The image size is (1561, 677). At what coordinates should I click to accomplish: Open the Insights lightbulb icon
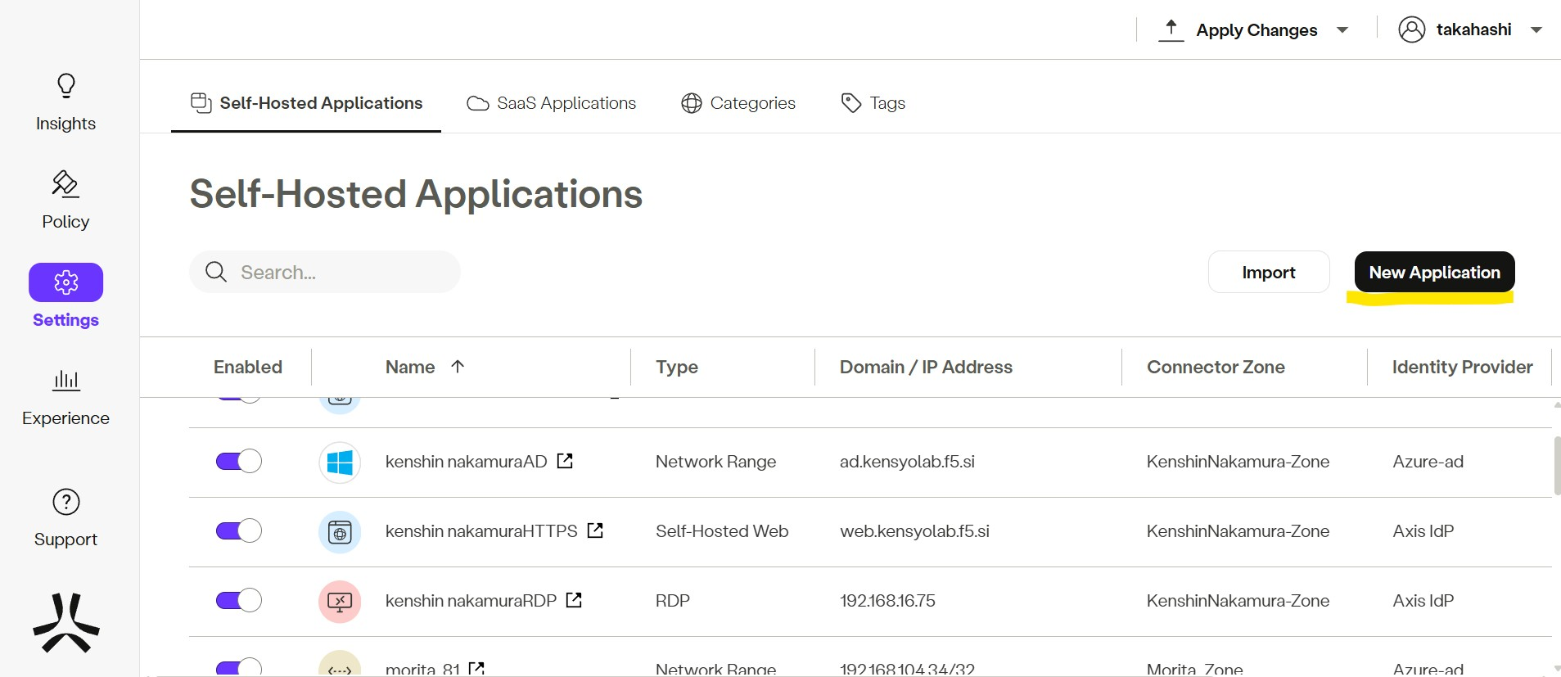[65, 86]
